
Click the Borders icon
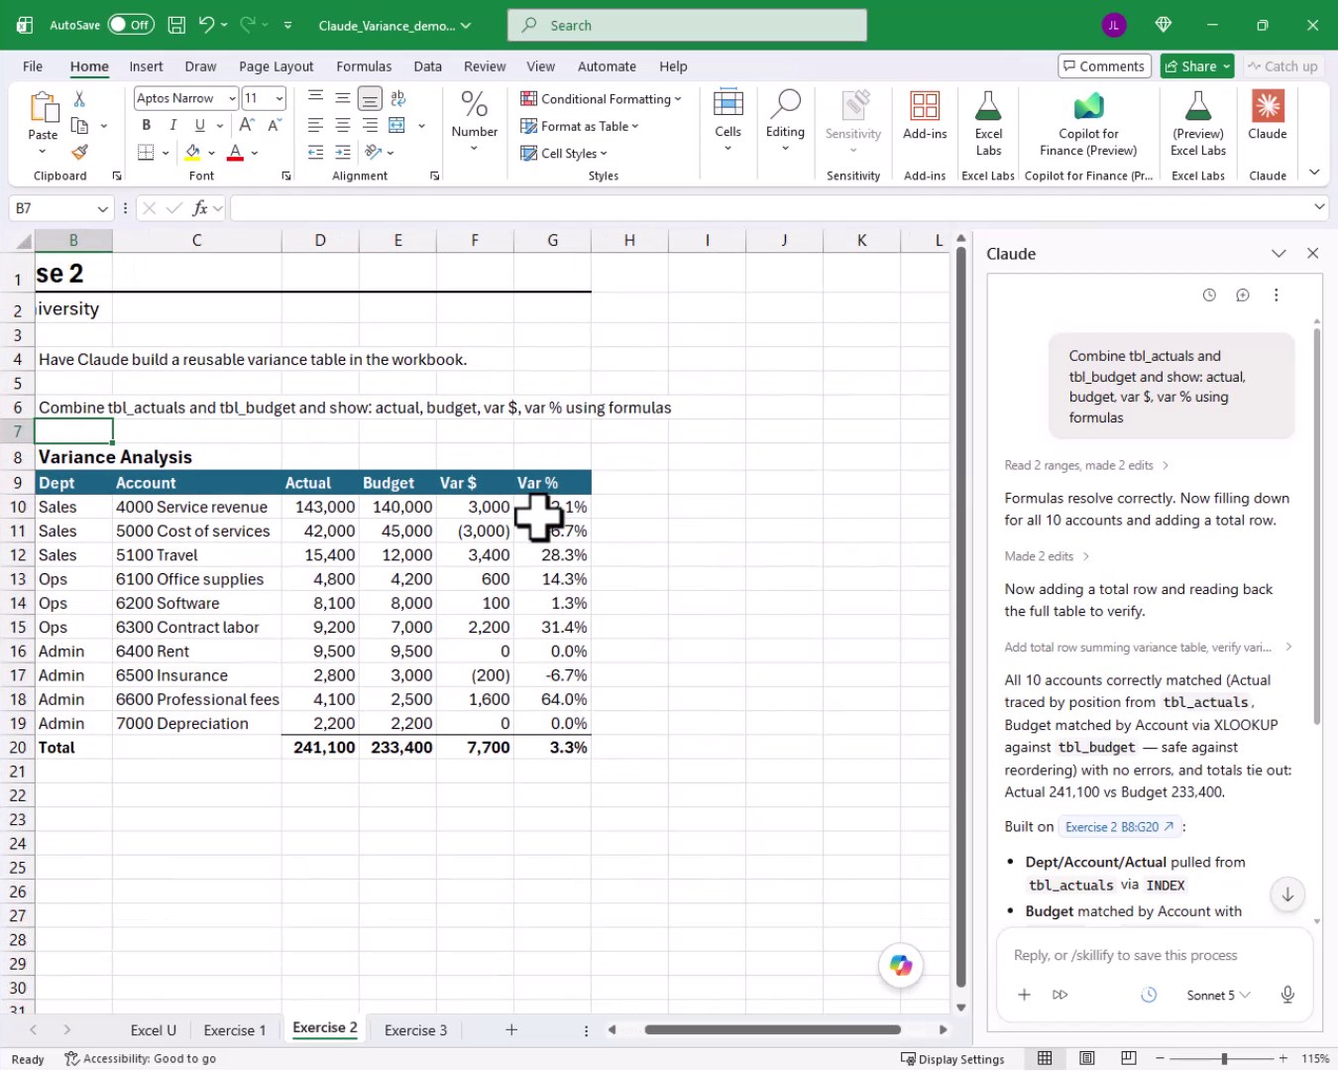pos(146,152)
